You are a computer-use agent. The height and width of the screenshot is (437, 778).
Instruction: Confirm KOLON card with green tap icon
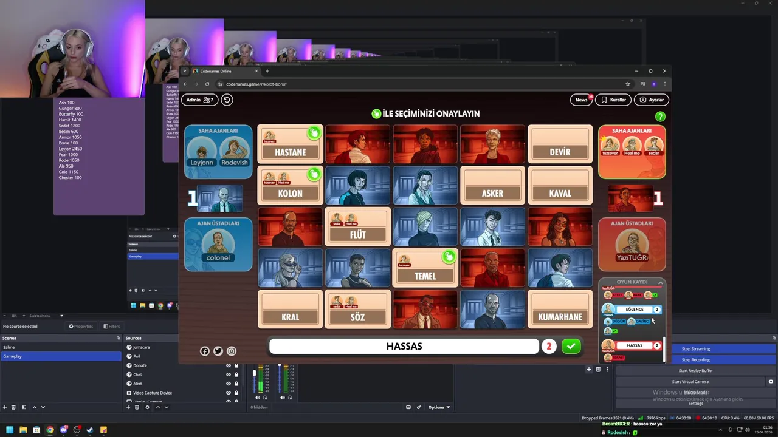pos(314,175)
